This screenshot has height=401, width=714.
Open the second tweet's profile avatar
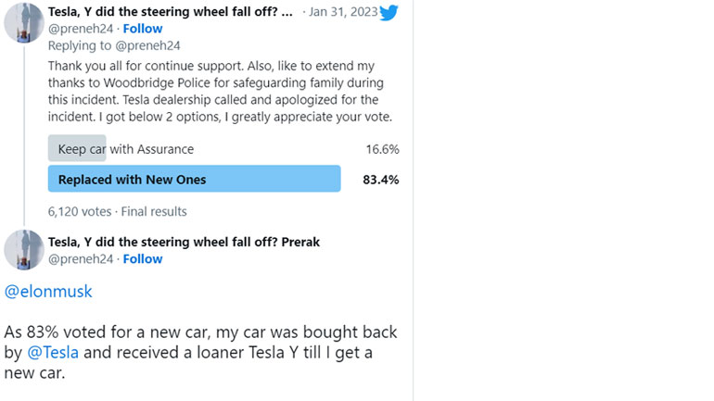pos(23,250)
